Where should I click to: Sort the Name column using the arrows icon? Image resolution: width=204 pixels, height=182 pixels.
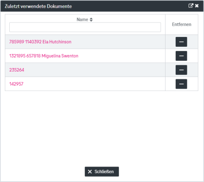click(91, 19)
